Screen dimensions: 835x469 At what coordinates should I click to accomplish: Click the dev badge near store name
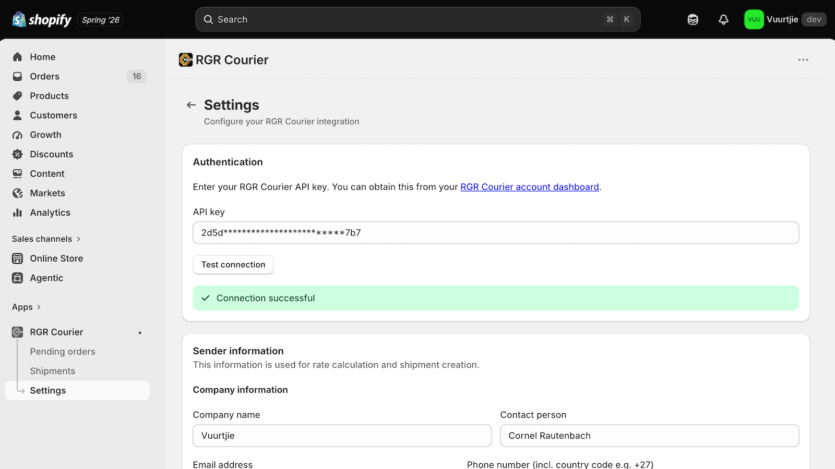click(x=814, y=19)
